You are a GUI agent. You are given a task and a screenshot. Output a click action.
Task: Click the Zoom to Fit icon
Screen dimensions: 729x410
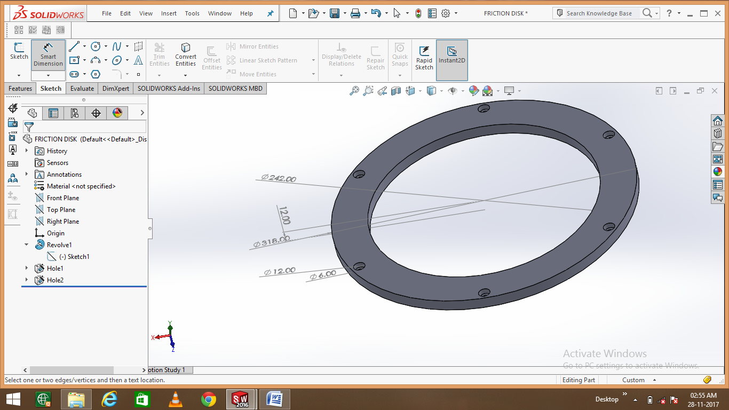tap(355, 91)
